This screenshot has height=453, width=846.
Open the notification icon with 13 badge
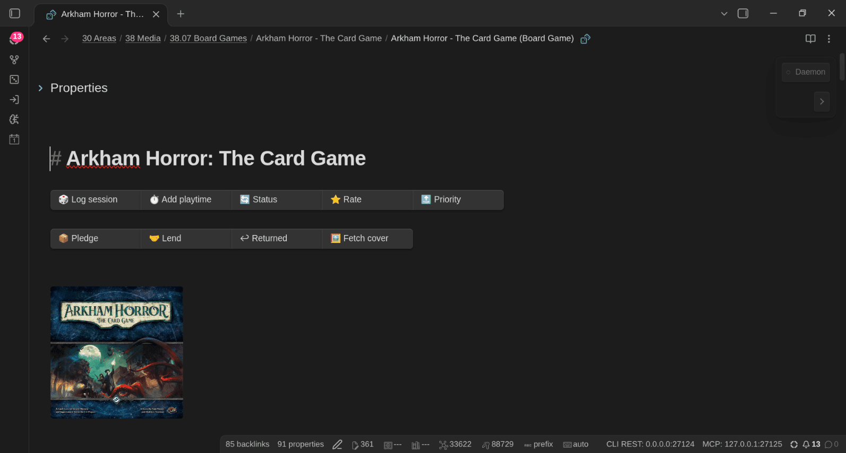(x=15, y=39)
